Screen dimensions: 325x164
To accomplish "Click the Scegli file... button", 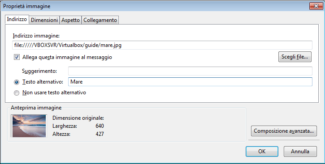I will (x=295, y=57).
